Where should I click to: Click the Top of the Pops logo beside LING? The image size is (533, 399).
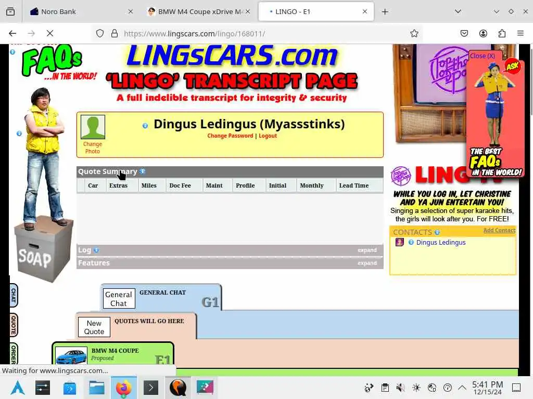coord(401,176)
